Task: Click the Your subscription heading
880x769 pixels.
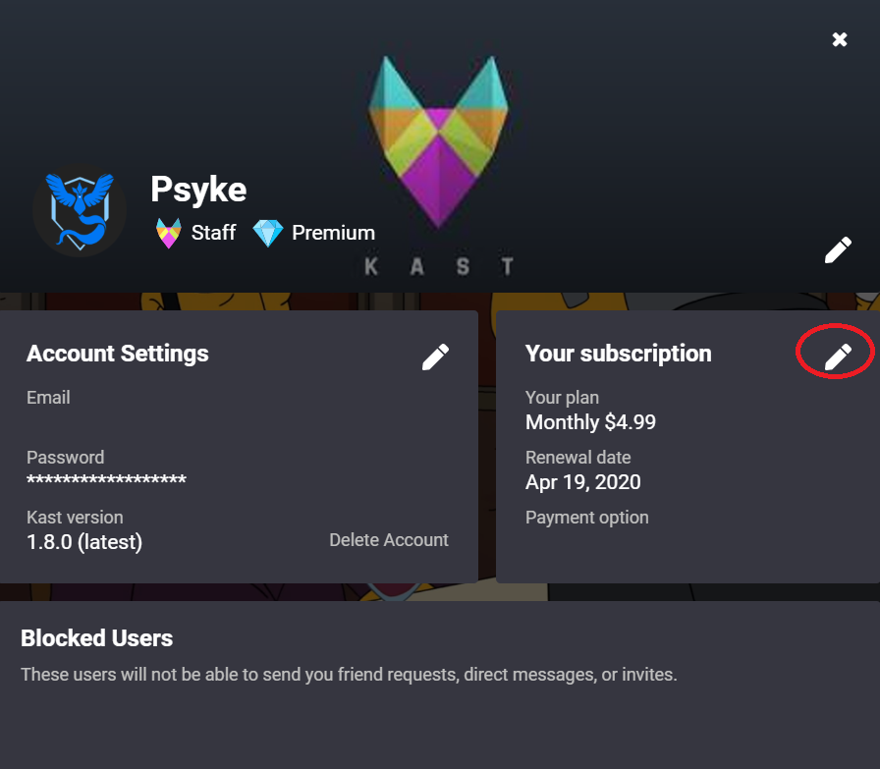Action: click(x=618, y=354)
